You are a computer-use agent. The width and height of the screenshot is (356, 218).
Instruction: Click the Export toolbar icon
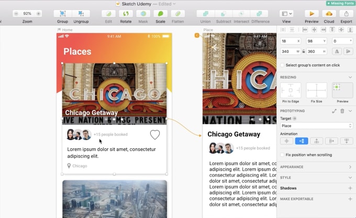[346, 14]
